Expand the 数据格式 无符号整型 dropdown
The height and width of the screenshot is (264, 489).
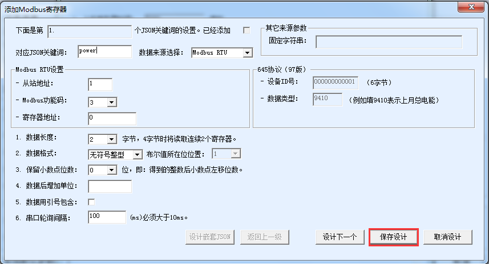(115, 154)
